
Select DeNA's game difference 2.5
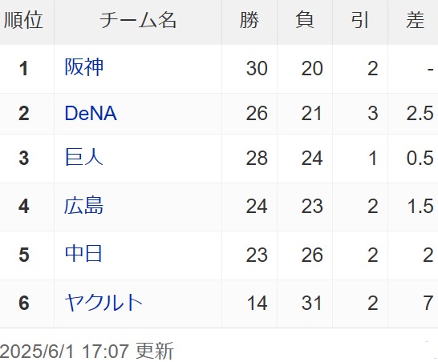420,113
